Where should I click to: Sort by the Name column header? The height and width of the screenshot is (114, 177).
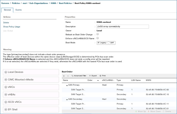65,80
